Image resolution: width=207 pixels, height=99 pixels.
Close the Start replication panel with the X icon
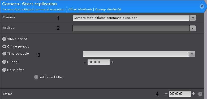click(x=202, y=6)
